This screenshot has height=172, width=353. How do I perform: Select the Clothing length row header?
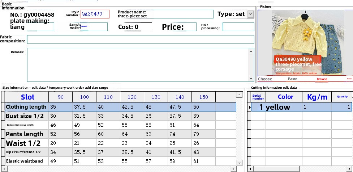coord(26,107)
